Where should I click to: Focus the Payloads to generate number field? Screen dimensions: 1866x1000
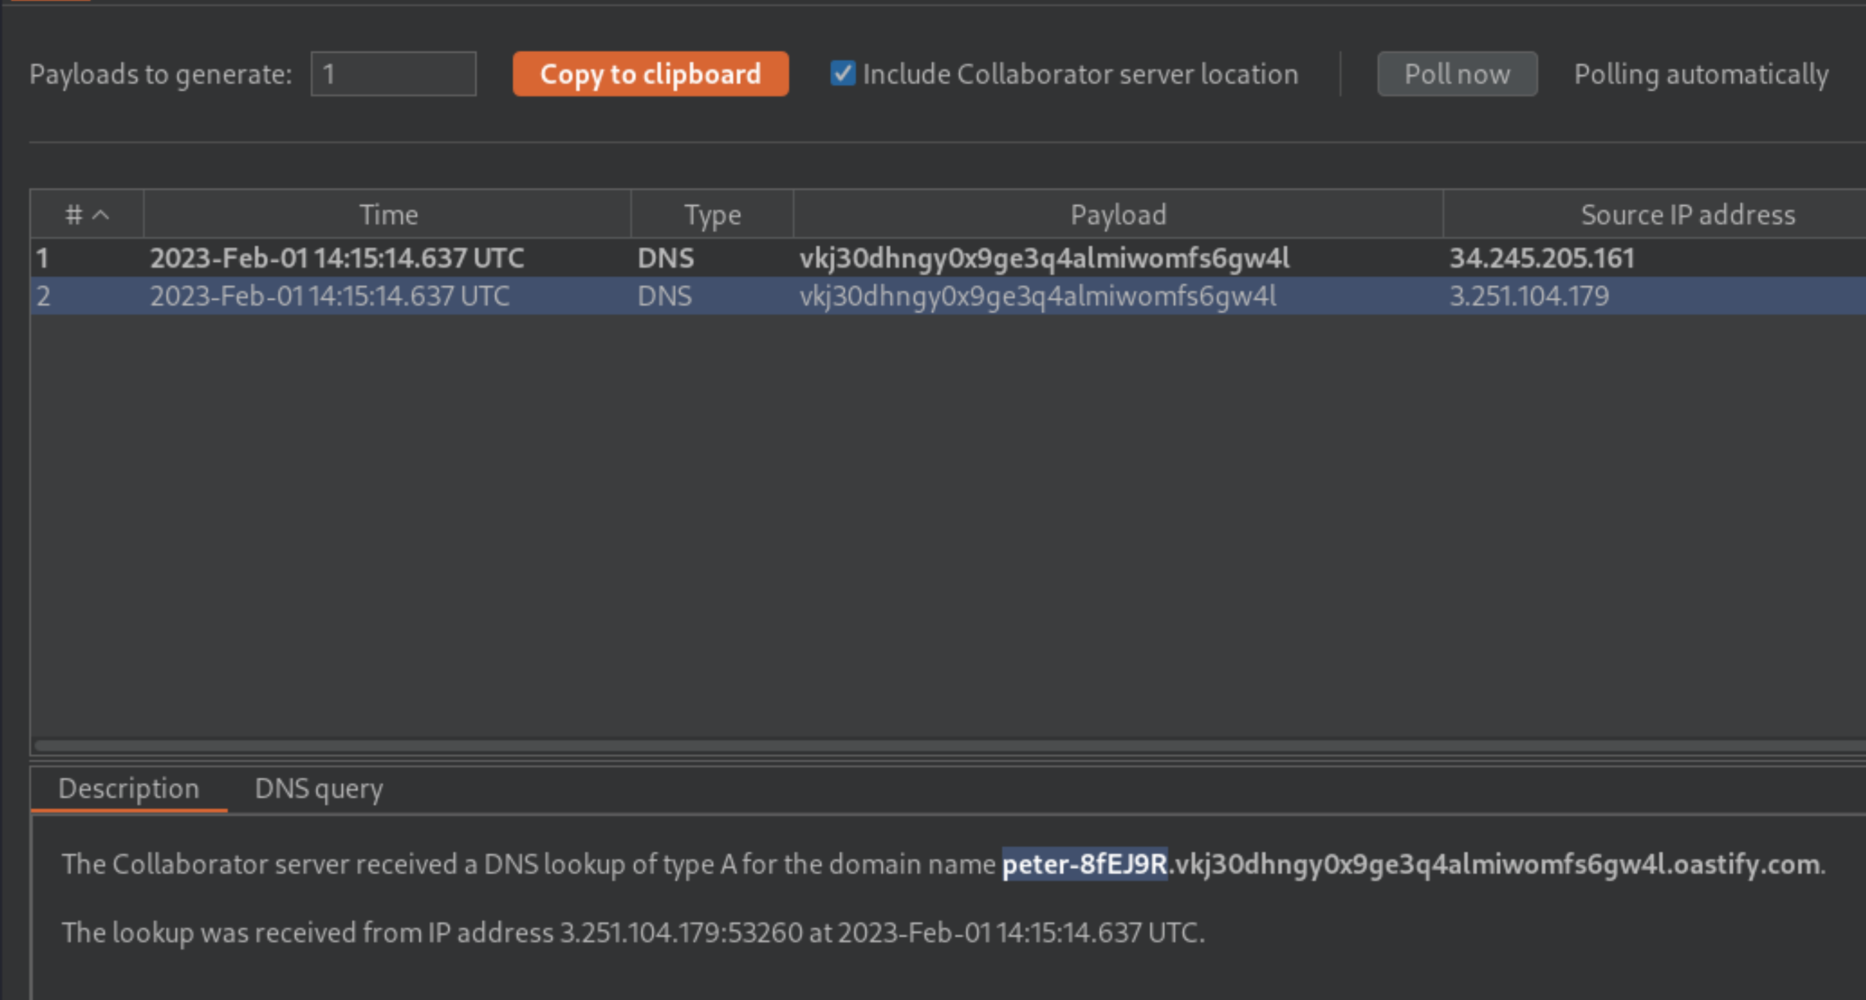tap(393, 74)
